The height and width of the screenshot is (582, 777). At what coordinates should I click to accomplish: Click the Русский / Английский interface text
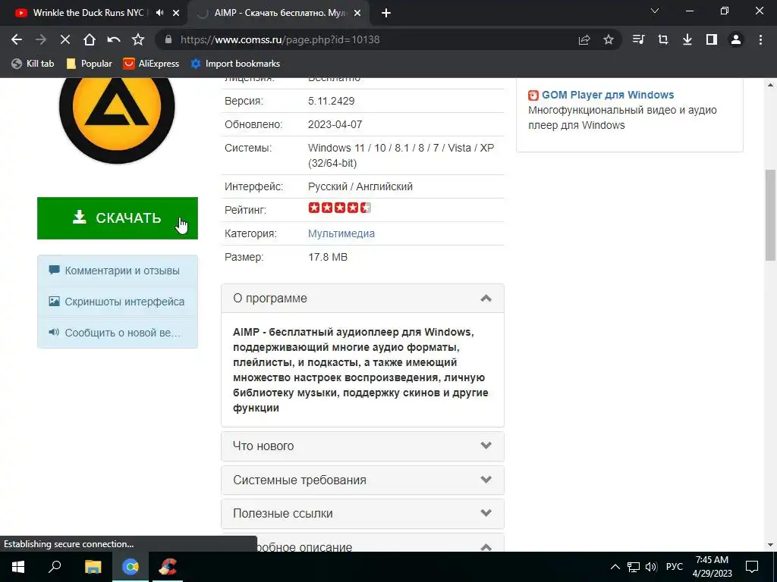click(x=360, y=186)
